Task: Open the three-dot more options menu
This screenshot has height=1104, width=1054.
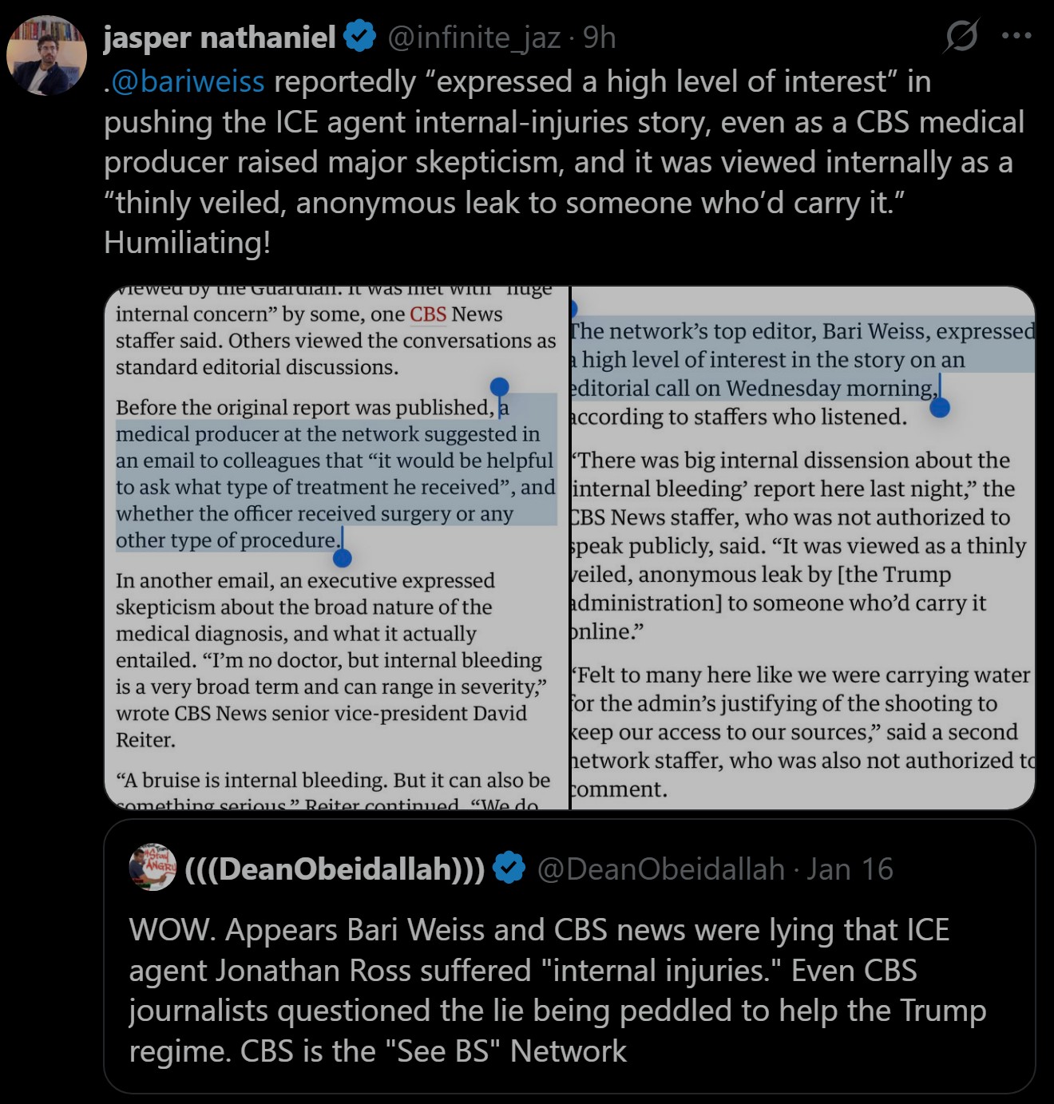Action: (x=1016, y=36)
